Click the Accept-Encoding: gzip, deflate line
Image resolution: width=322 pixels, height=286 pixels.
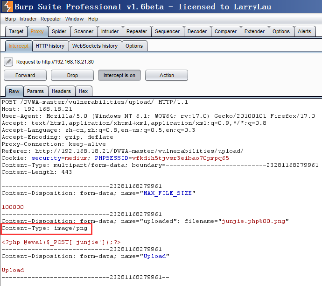[x=57, y=137]
